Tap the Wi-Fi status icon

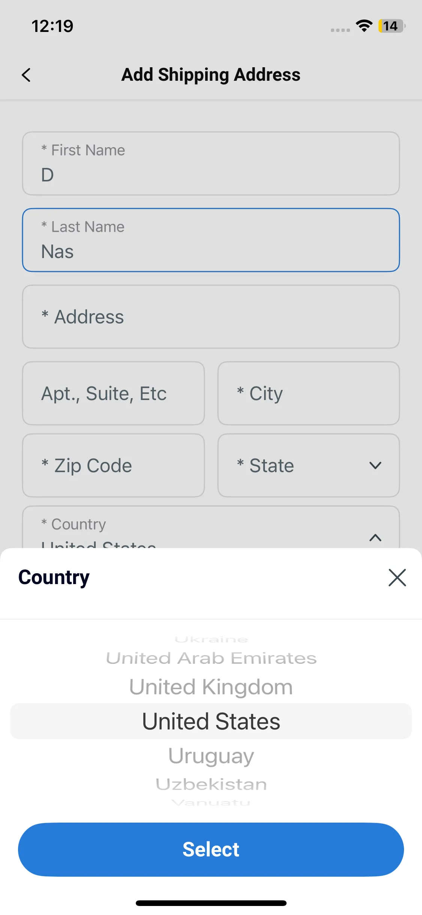click(x=364, y=26)
